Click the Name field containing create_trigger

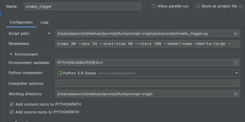(82, 6)
